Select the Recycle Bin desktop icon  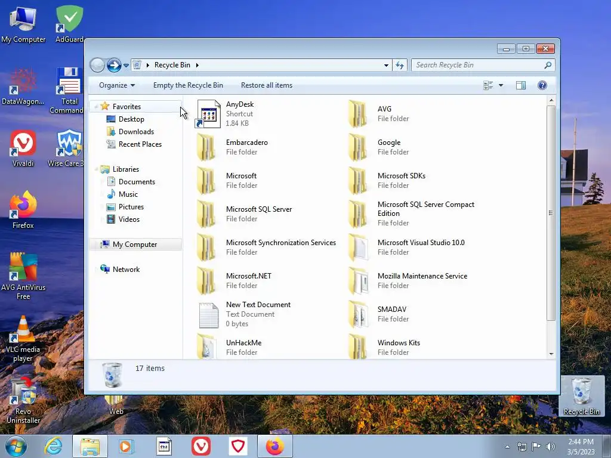point(581,396)
